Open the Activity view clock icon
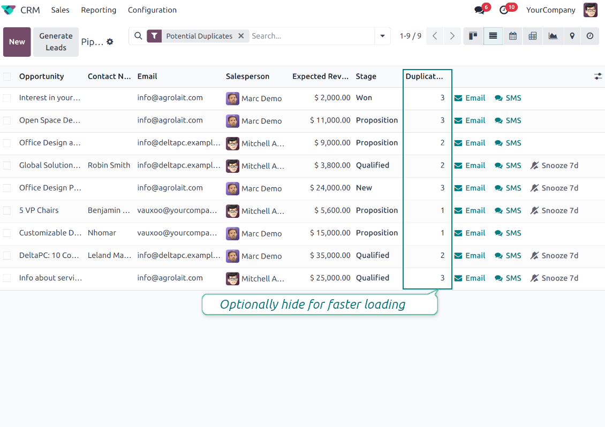Image resolution: width=605 pixels, height=427 pixels. [x=590, y=36]
